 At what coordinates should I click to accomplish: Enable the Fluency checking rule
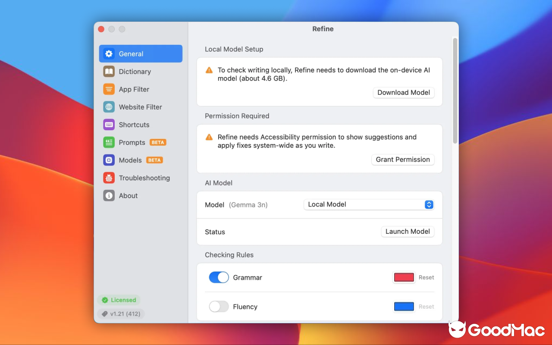tap(219, 306)
